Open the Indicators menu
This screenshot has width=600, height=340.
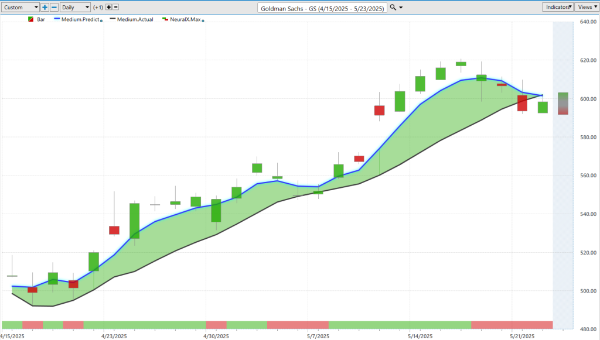point(558,7)
